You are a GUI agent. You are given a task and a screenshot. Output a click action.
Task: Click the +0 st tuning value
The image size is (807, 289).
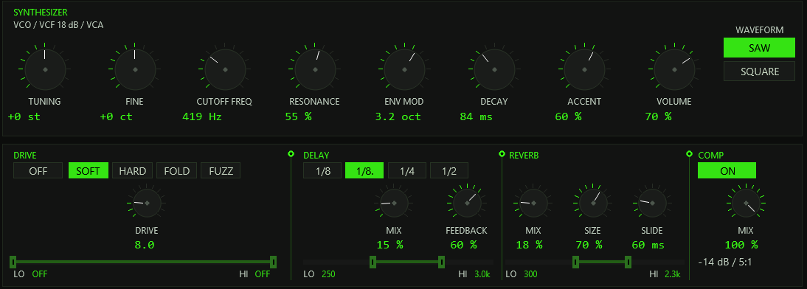(x=24, y=116)
